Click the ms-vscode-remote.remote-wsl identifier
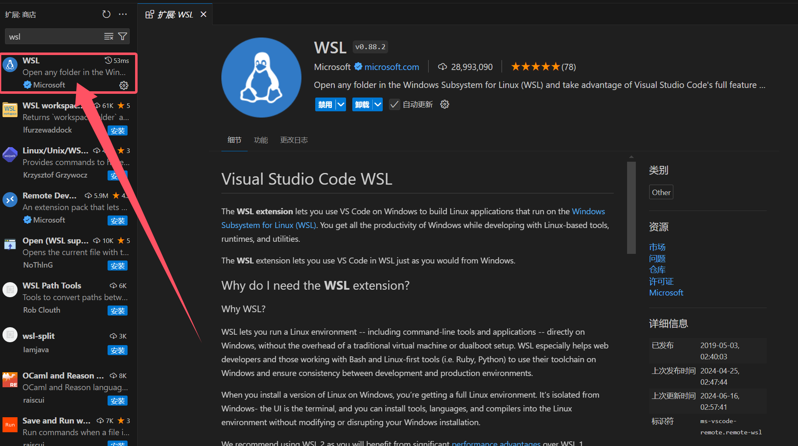 [731, 427]
